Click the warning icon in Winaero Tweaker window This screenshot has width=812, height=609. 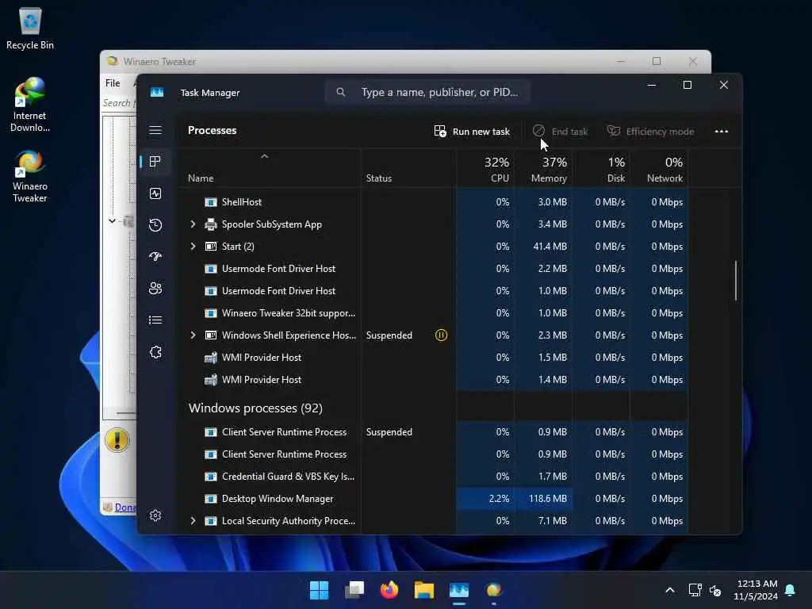[117, 440]
